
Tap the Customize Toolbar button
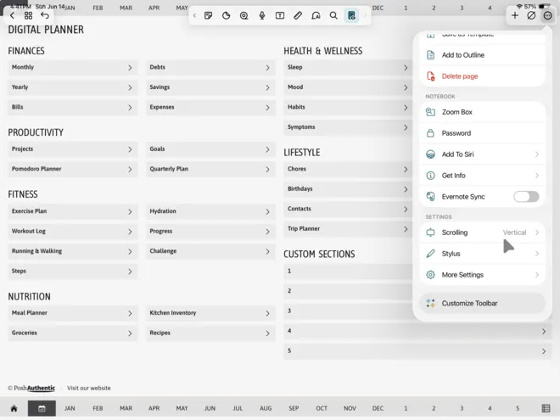pos(483,303)
